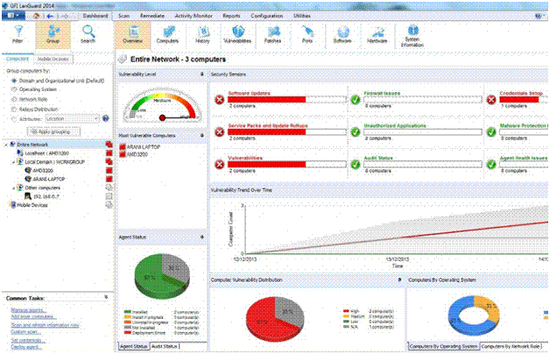Screen dimensions: 550x354
Task: Open the History view
Action: tap(202, 34)
